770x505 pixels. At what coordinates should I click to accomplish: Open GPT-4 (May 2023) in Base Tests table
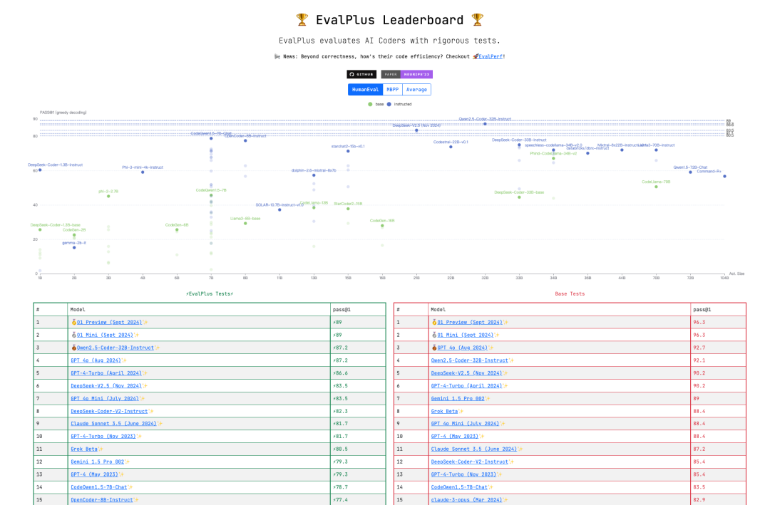(455, 437)
